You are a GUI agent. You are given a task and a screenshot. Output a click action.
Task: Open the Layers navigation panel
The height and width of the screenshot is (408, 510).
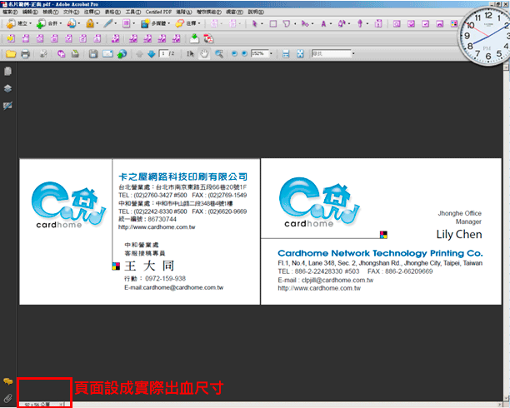pos(7,88)
